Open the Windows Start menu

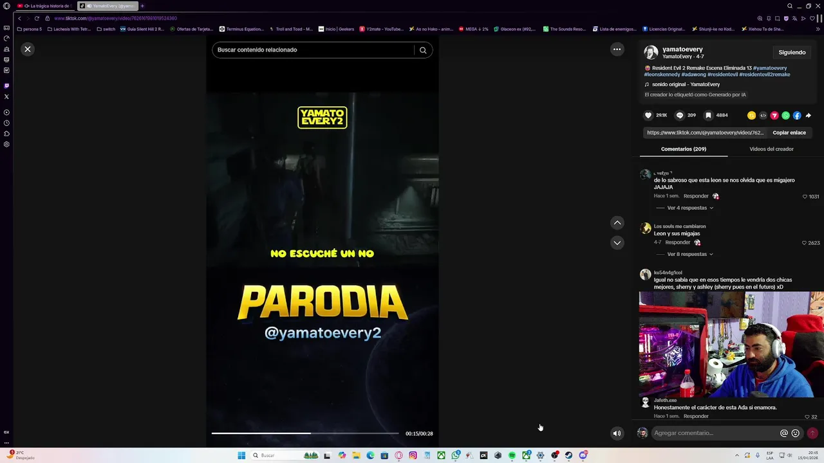click(241, 455)
